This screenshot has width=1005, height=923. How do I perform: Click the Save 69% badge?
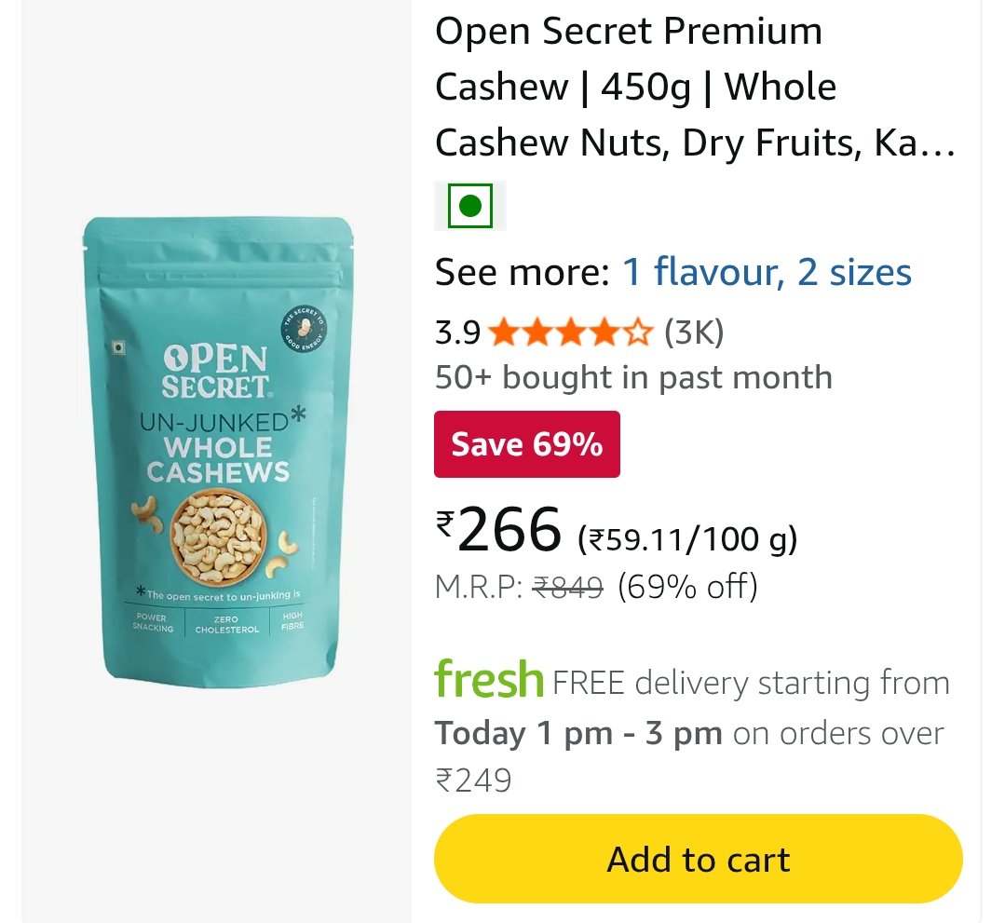pos(527,444)
